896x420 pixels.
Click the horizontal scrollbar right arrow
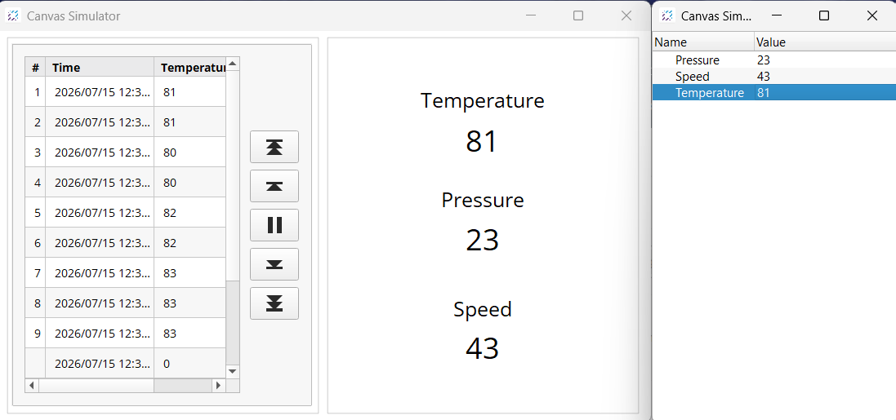218,386
